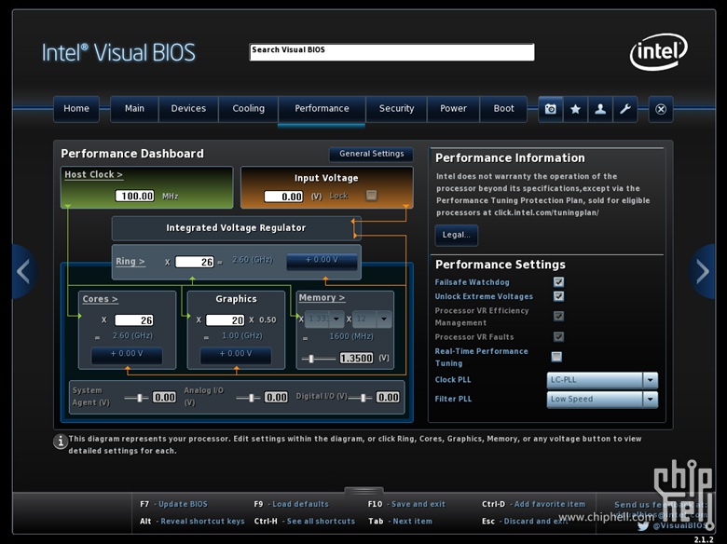Click the Intel logo
Image resolution: width=727 pixels, height=544 pixels.
[658, 51]
